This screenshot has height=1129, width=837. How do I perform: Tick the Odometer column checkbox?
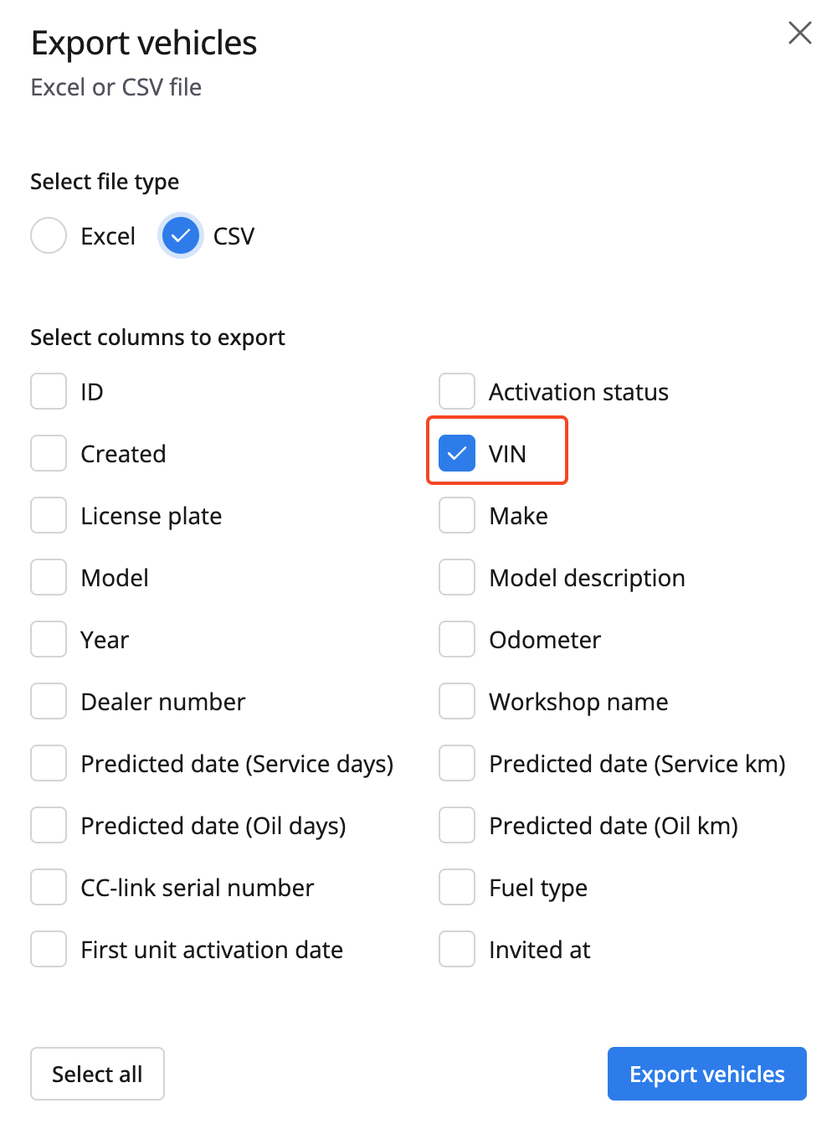457,640
